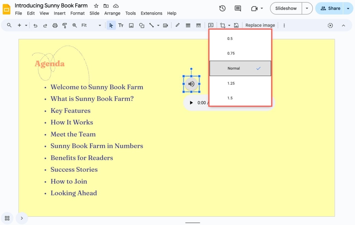Screen dimensions: 355x225
Task: Open the border dash option
Action: (x=199, y=25)
